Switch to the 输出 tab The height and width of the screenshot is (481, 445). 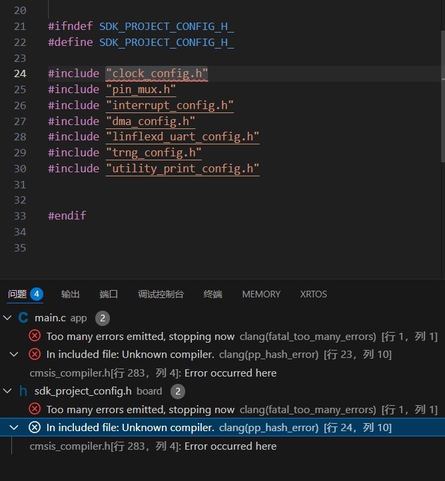pyautogui.click(x=70, y=294)
